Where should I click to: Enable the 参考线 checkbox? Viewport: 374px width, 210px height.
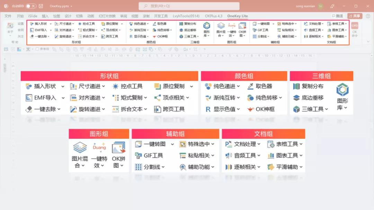click(x=38, y=49)
